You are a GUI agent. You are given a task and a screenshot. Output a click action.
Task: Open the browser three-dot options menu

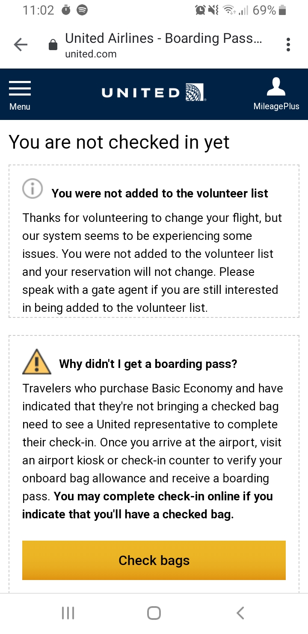(x=288, y=44)
